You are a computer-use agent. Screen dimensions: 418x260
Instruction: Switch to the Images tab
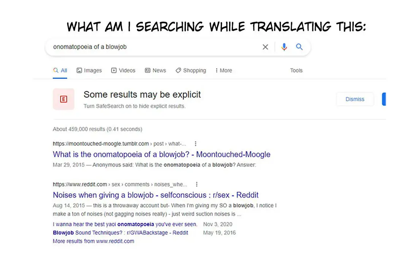[x=89, y=71]
